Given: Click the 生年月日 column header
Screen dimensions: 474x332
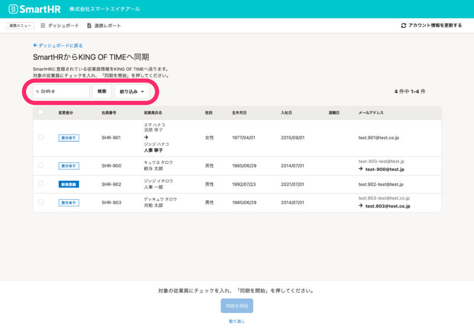Looking at the screenshot, I should click(x=239, y=113).
